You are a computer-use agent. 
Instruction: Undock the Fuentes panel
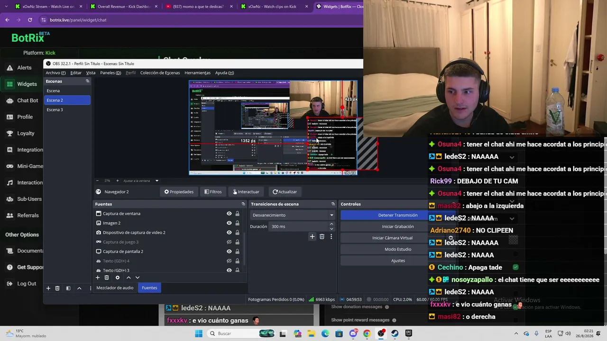pos(243,204)
